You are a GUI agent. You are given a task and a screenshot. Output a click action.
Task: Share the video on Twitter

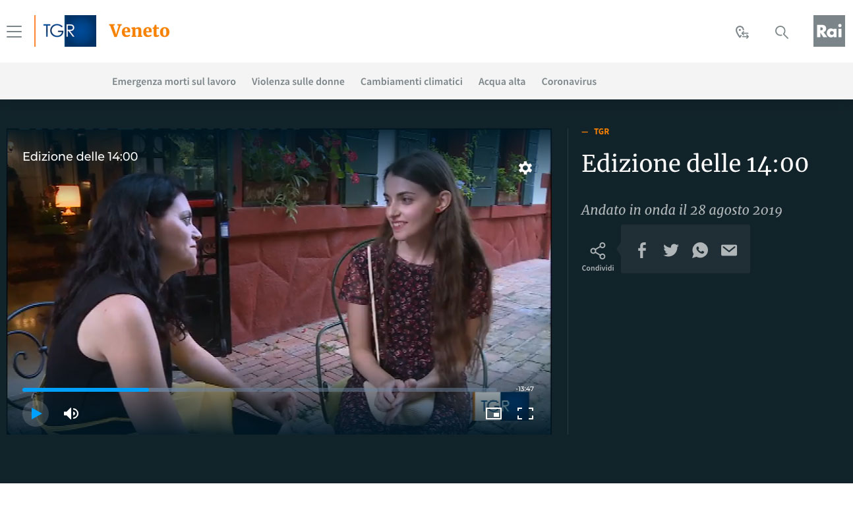pyautogui.click(x=671, y=250)
